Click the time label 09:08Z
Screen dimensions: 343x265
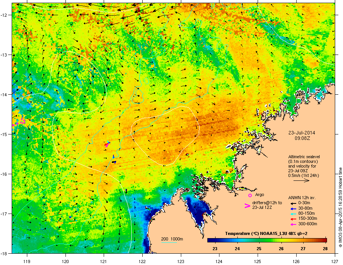[x=302, y=138]
